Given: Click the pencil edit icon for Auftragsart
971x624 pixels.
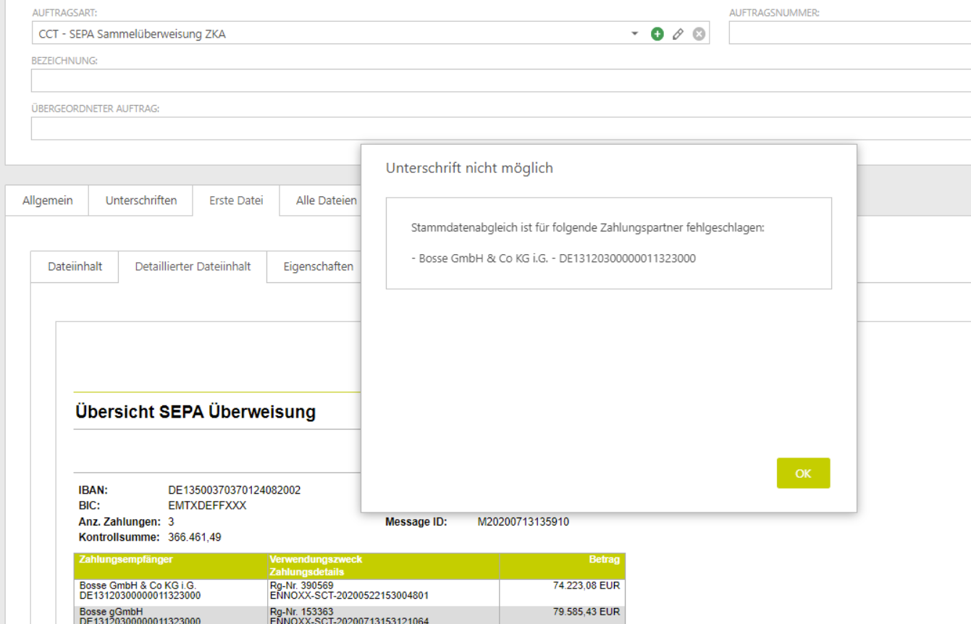Looking at the screenshot, I should [x=678, y=34].
